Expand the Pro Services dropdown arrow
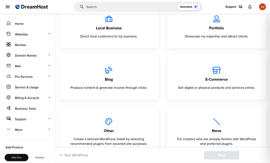270x163 pixels. coord(49,76)
